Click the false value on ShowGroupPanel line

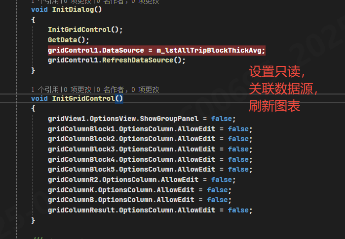click(x=221, y=119)
